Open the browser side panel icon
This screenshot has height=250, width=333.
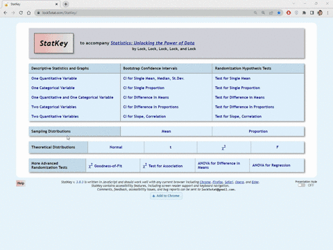click(x=312, y=12)
